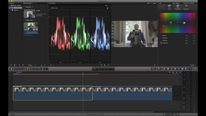Open the Transitions browser

[x=175, y=69]
